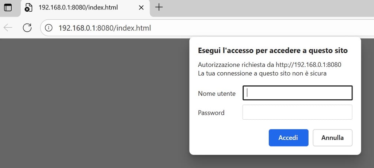Click the Password label text
This screenshot has width=374, height=168.
[x=211, y=113]
